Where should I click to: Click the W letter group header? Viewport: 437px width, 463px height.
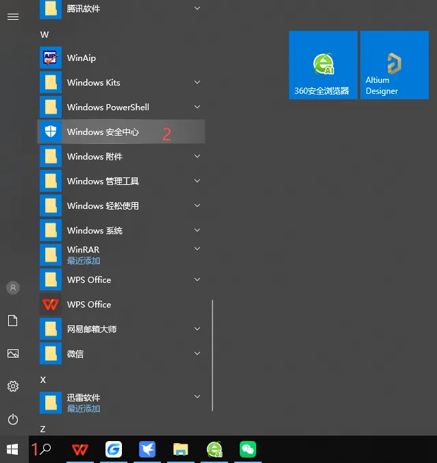(45, 34)
